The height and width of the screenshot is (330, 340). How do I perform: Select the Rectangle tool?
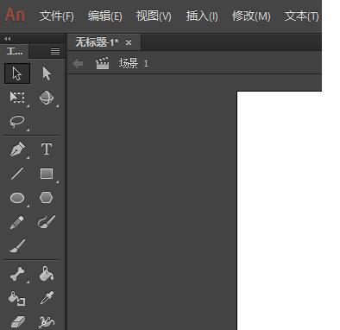tap(47, 174)
